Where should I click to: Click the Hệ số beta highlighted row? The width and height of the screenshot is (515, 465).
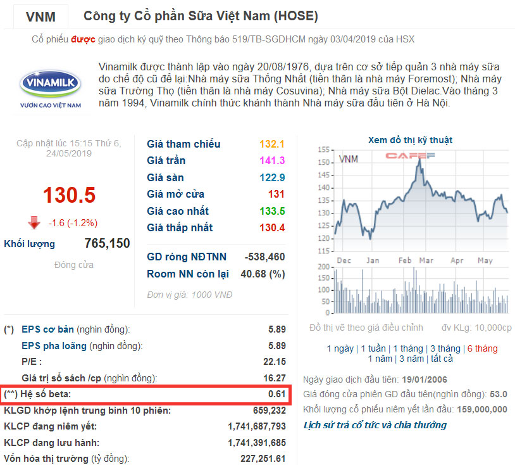pos(146,394)
